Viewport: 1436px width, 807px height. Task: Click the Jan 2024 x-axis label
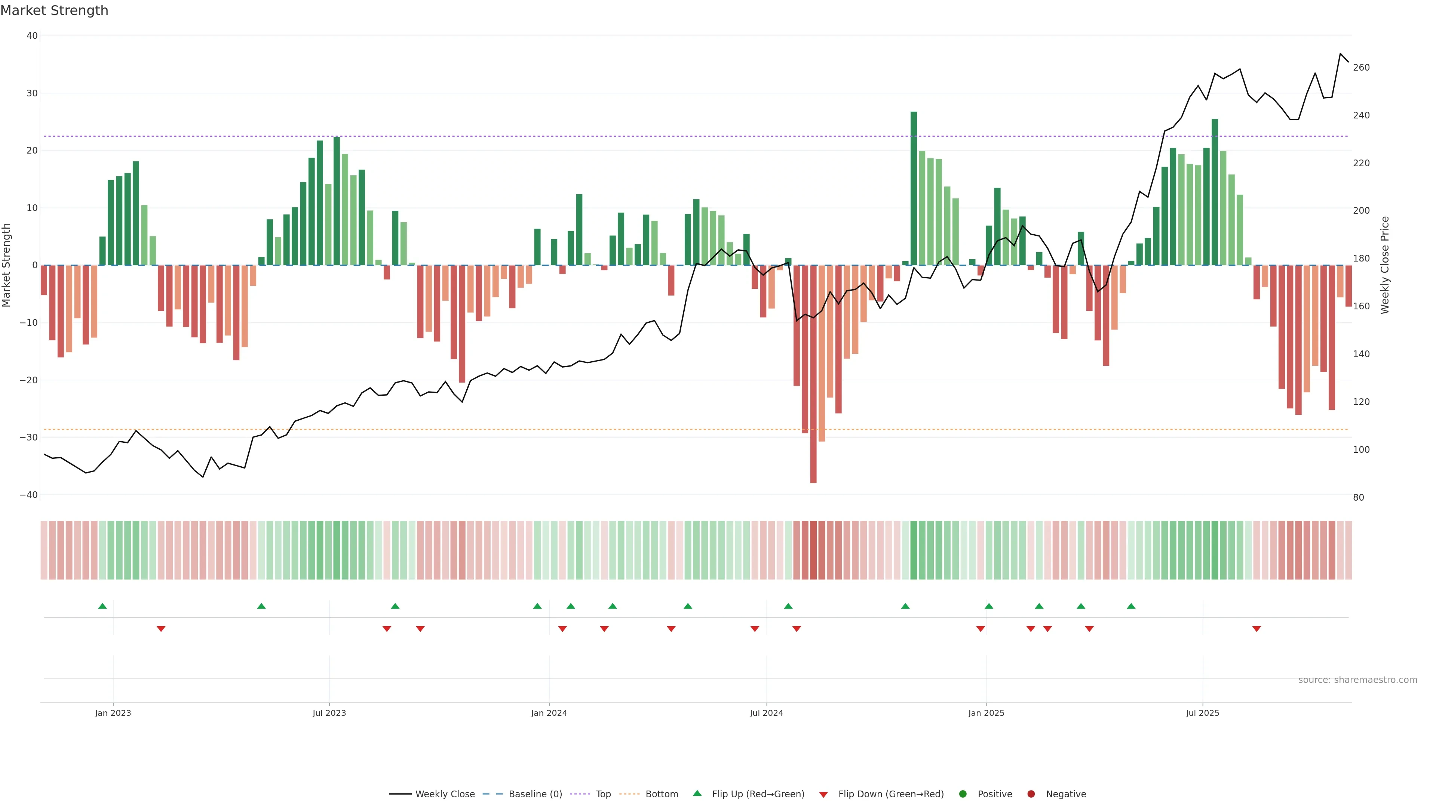(x=549, y=713)
